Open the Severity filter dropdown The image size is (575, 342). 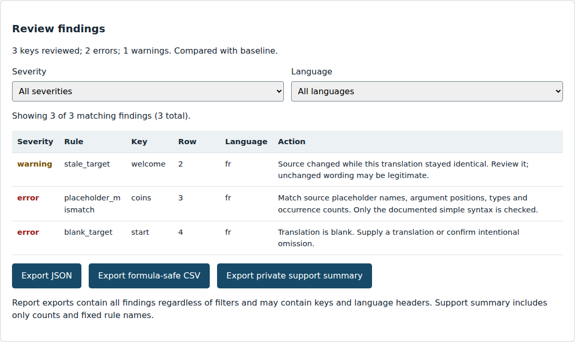[x=148, y=92]
